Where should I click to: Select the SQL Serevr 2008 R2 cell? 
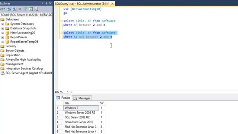(81, 117)
